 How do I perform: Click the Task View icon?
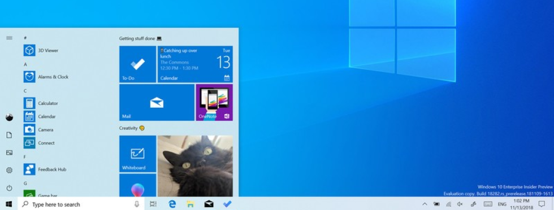tap(153, 204)
